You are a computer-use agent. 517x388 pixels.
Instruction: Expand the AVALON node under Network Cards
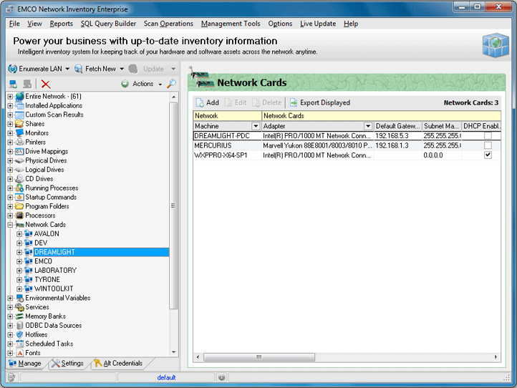click(19, 234)
